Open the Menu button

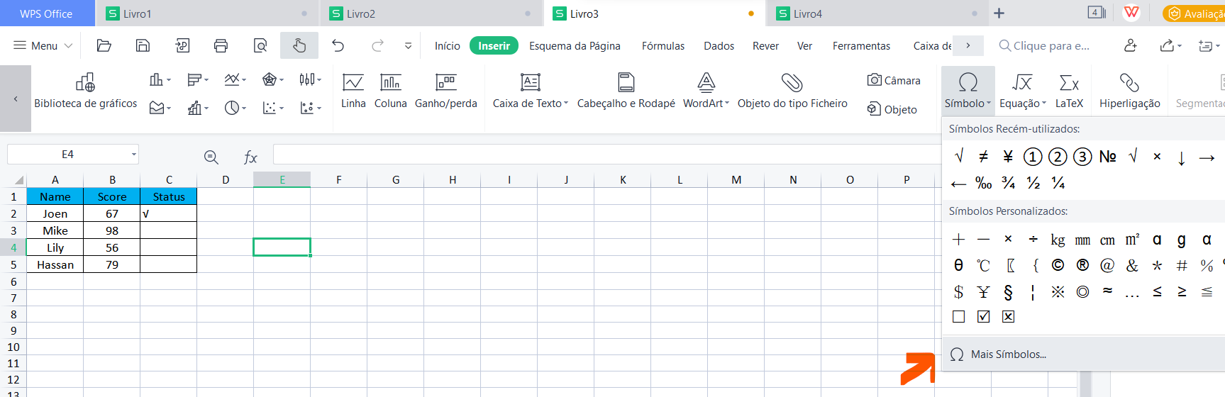pos(43,46)
